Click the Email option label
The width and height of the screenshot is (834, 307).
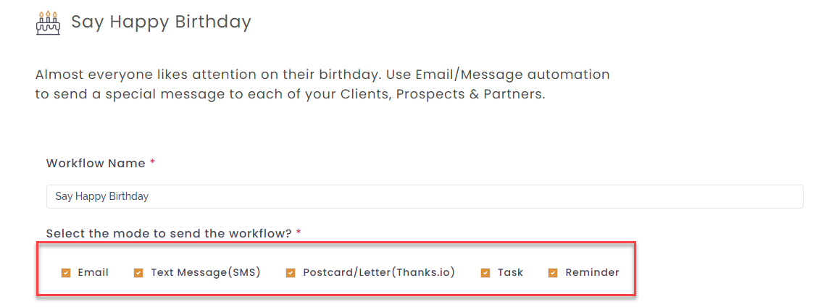click(x=93, y=272)
